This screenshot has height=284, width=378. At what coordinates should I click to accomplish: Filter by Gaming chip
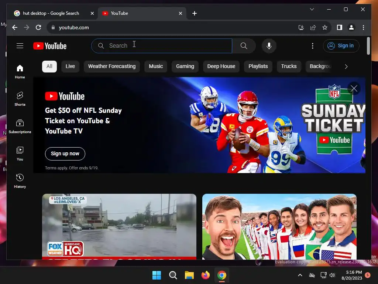(x=185, y=67)
